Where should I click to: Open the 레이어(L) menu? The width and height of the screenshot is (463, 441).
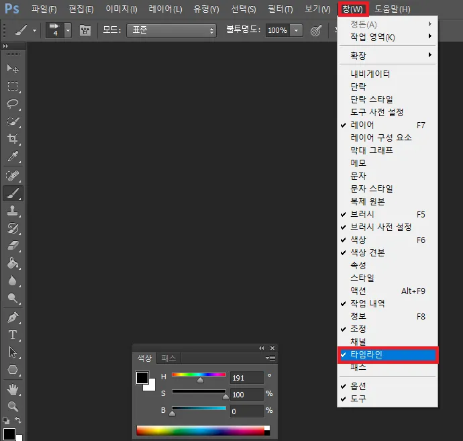(x=165, y=9)
